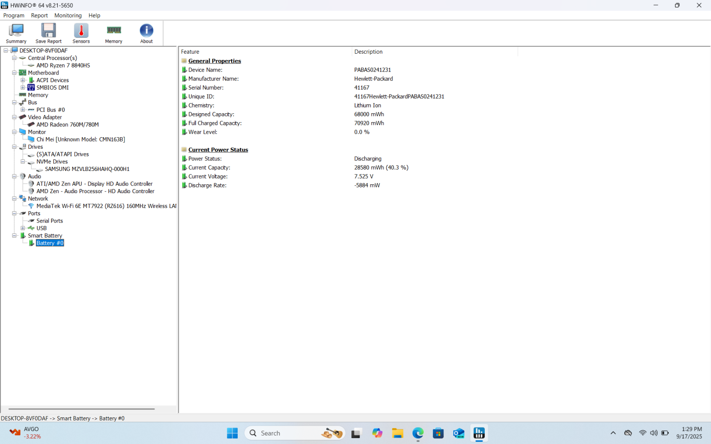Open the About info icon
The image size is (711, 444).
tap(146, 33)
